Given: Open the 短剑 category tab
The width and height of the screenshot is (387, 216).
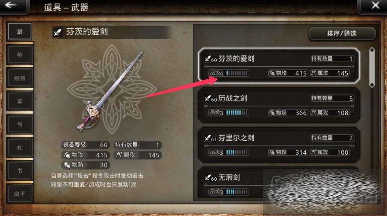Looking at the screenshot, I should [x=20, y=78].
